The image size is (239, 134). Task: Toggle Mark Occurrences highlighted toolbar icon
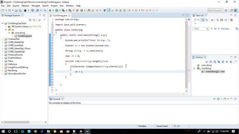click(x=109, y=10)
